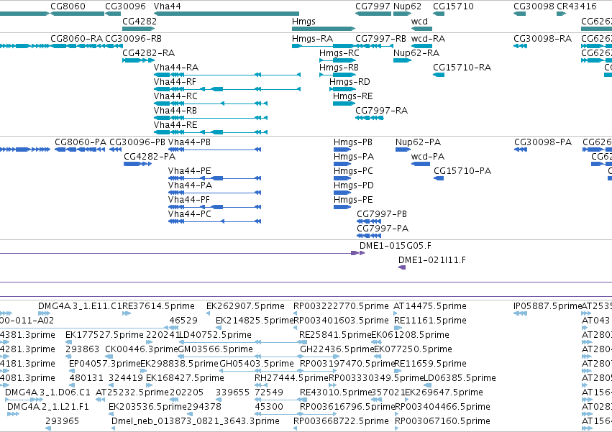
Task: Click transcript Vha44-RA label
Action: (x=176, y=68)
